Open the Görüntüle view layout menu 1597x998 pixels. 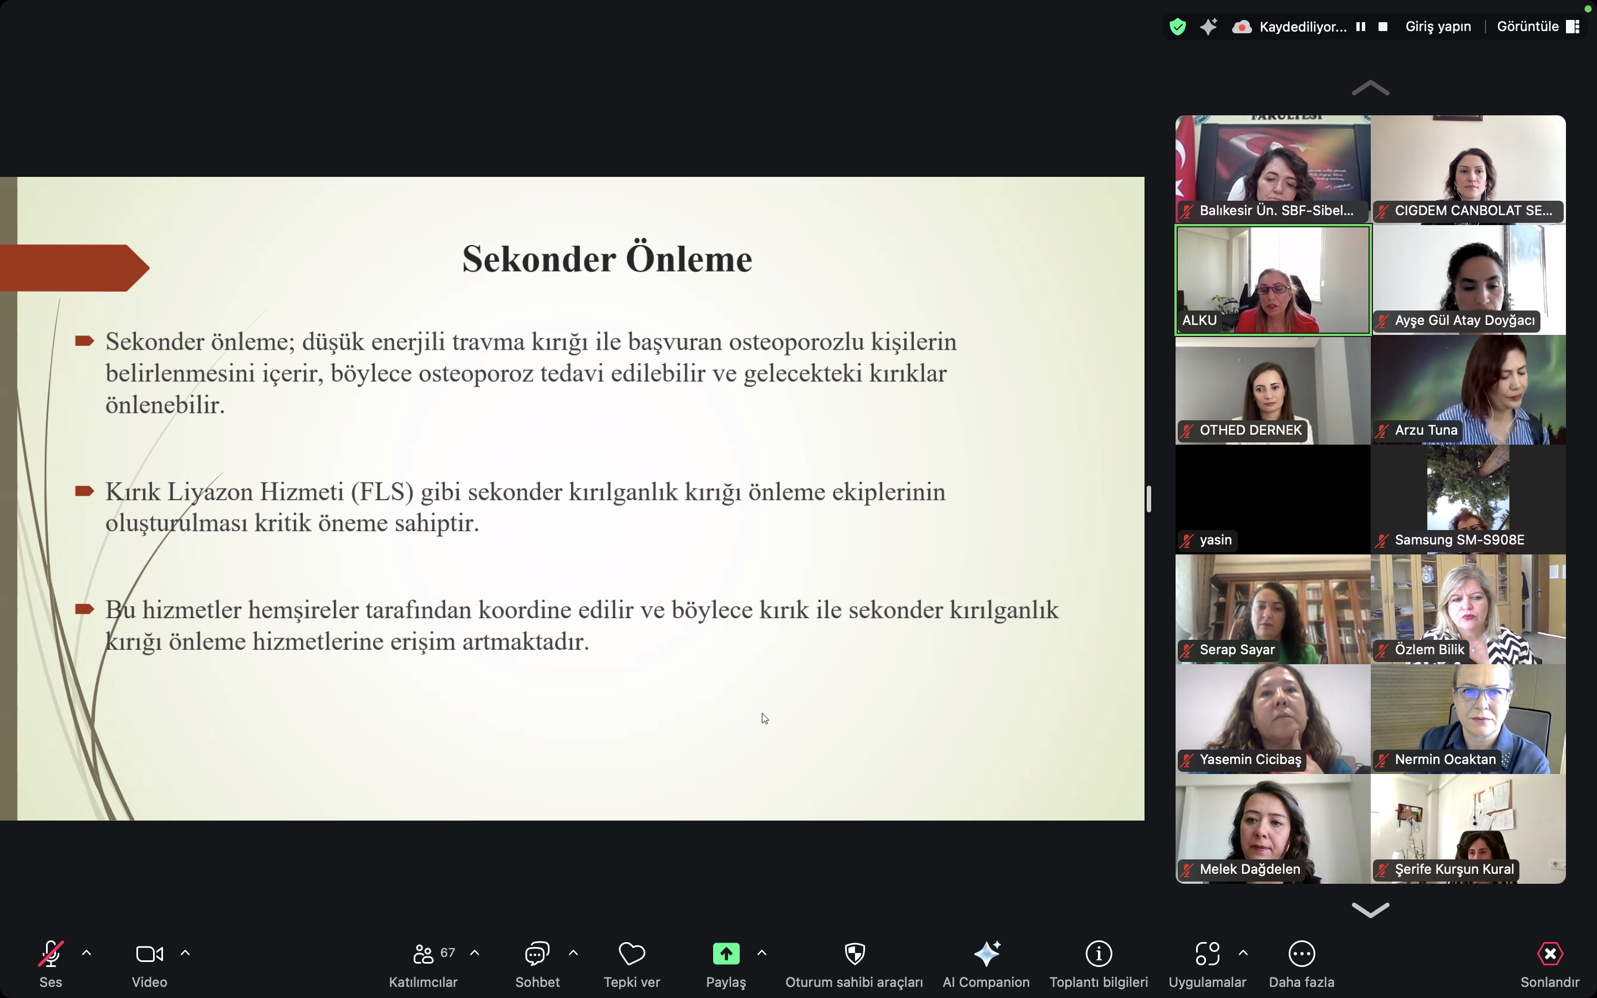[1538, 27]
